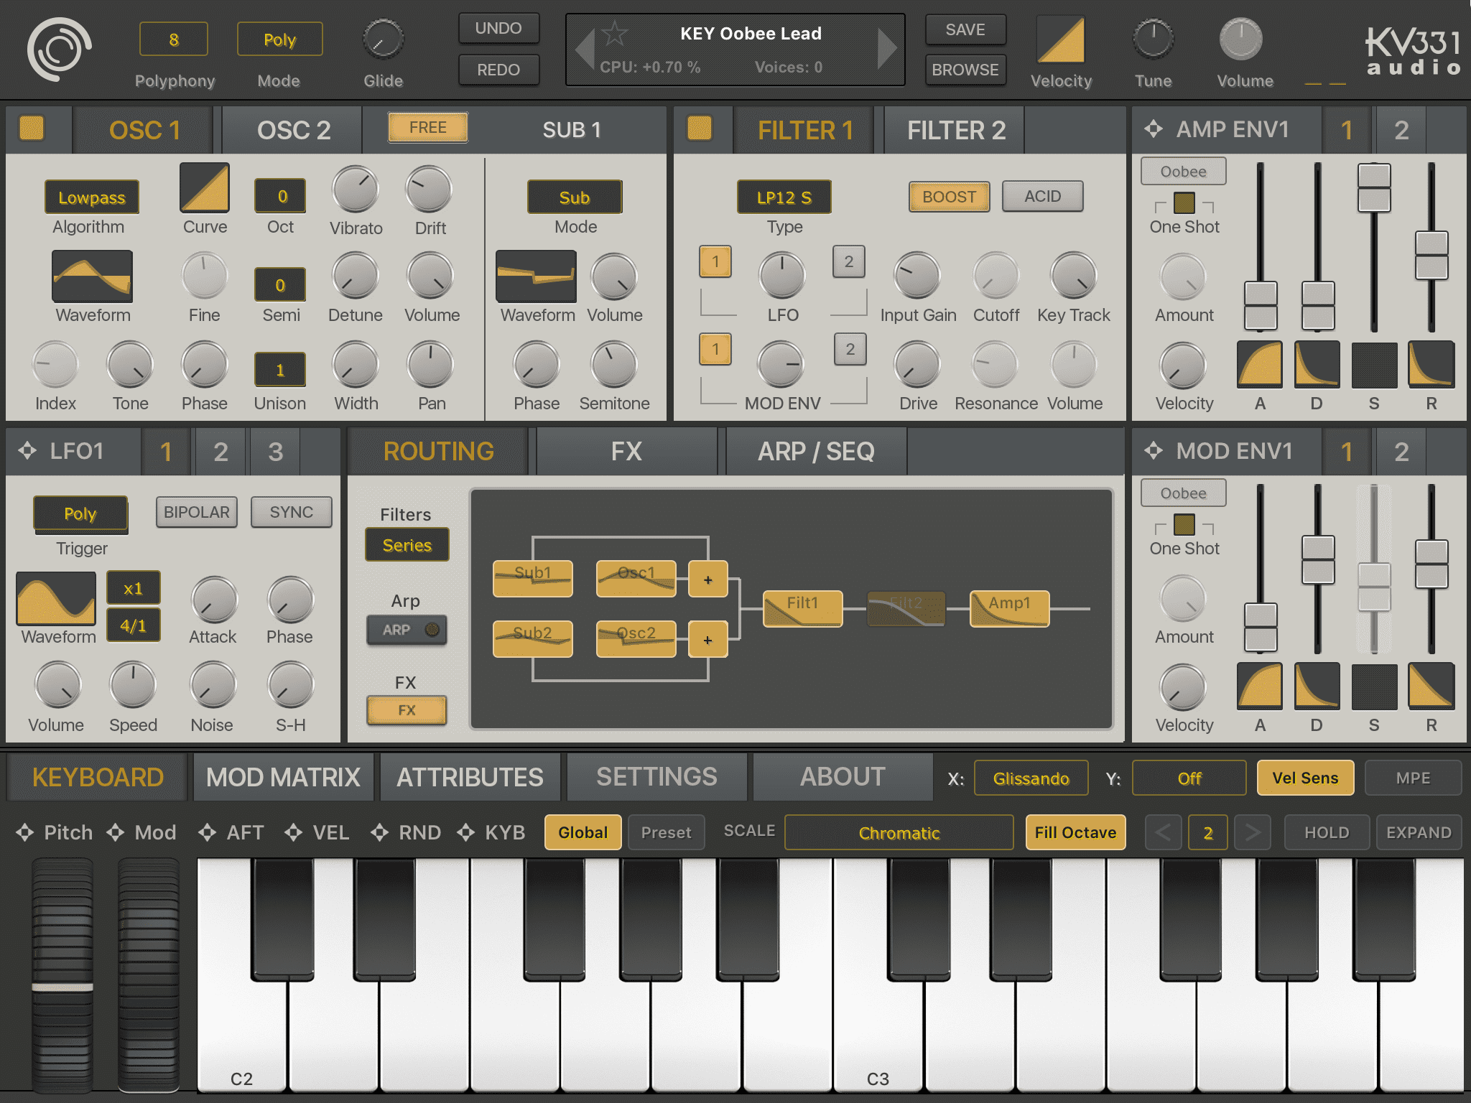Viewport: 1471px width, 1103px height.
Task: Switch to the MOD MATRIX tab
Action: point(283,777)
